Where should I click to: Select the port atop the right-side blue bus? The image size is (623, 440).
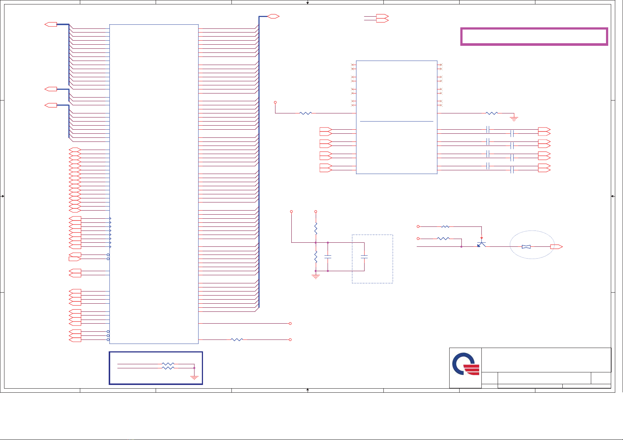coord(273,16)
